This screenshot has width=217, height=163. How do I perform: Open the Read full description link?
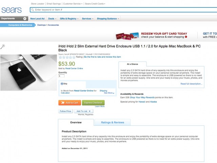[x=191, y=84]
